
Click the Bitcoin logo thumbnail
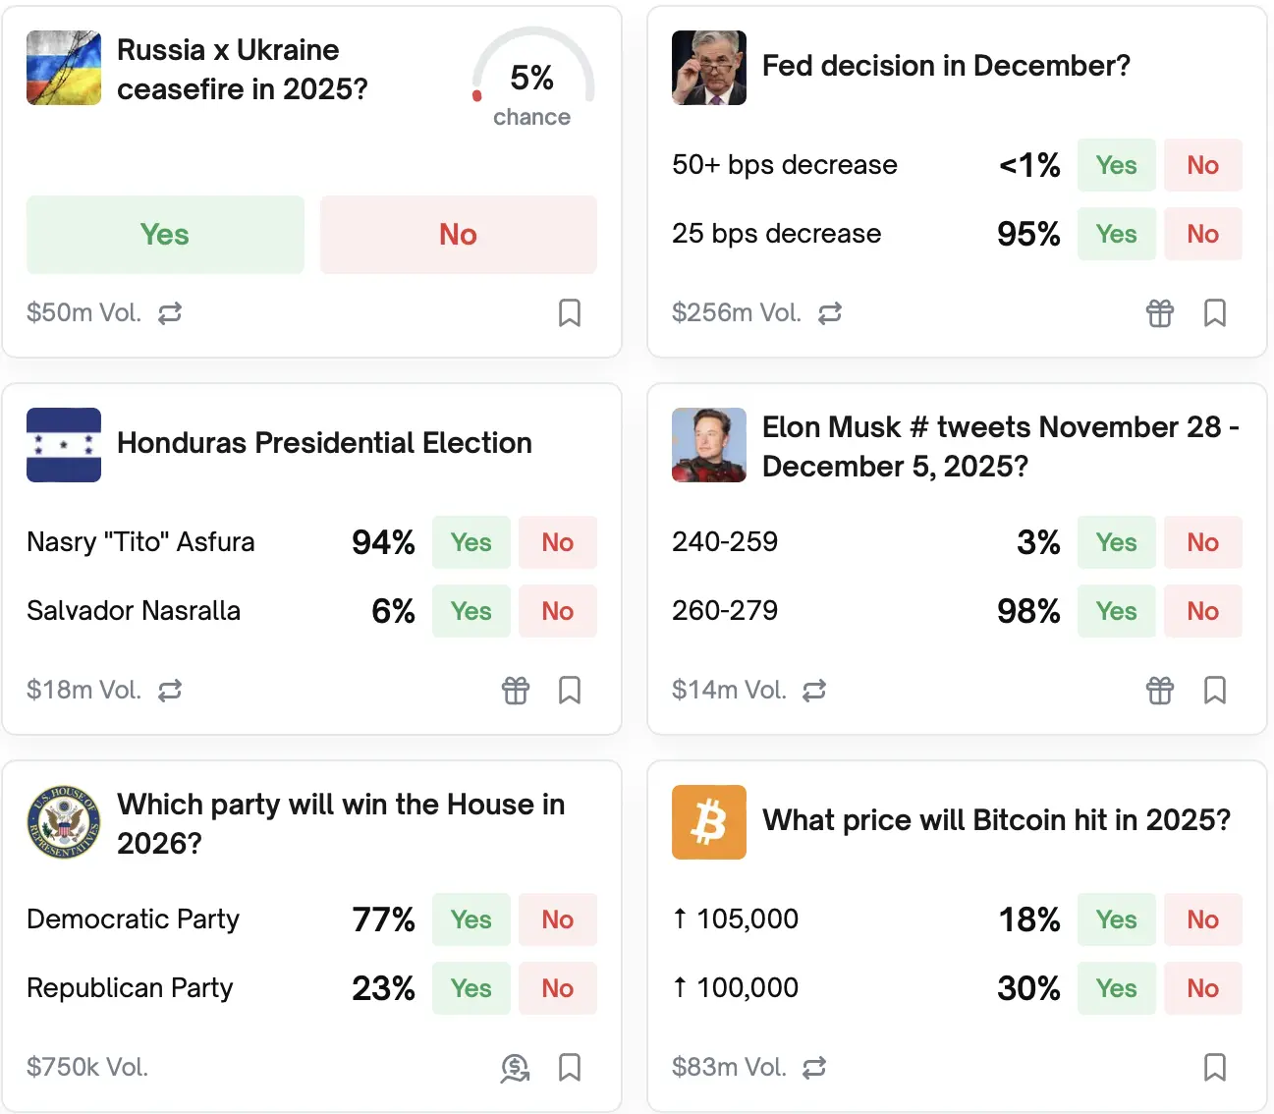(708, 822)
